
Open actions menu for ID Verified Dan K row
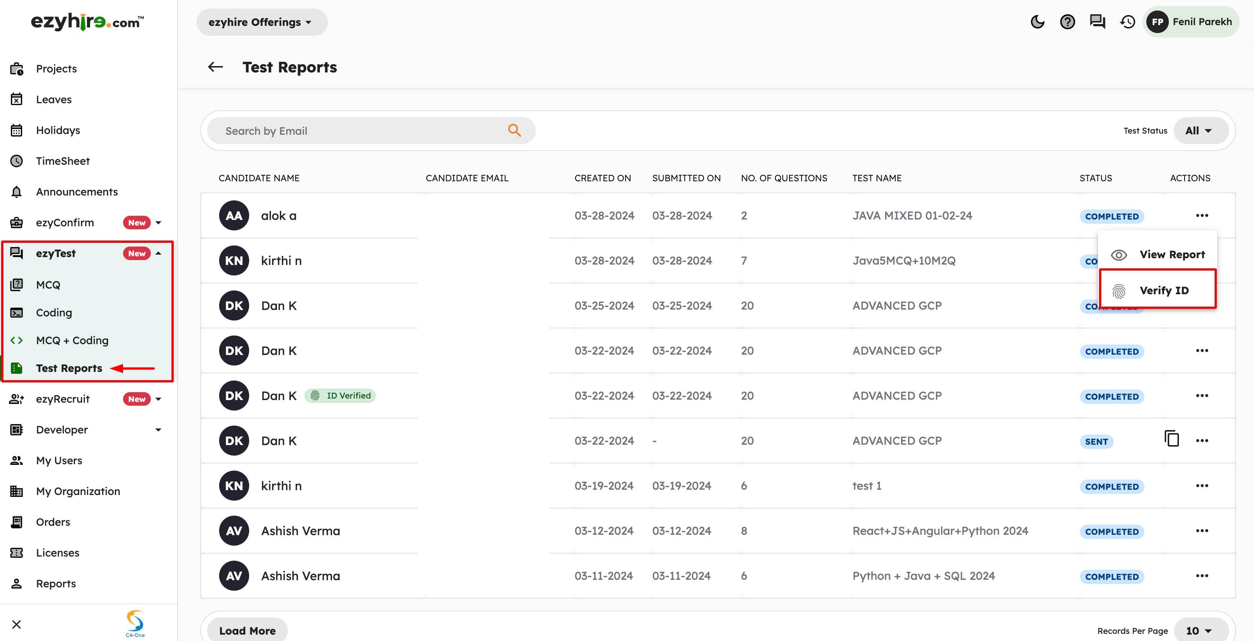pyautogui.click(x=1202, y=396)
